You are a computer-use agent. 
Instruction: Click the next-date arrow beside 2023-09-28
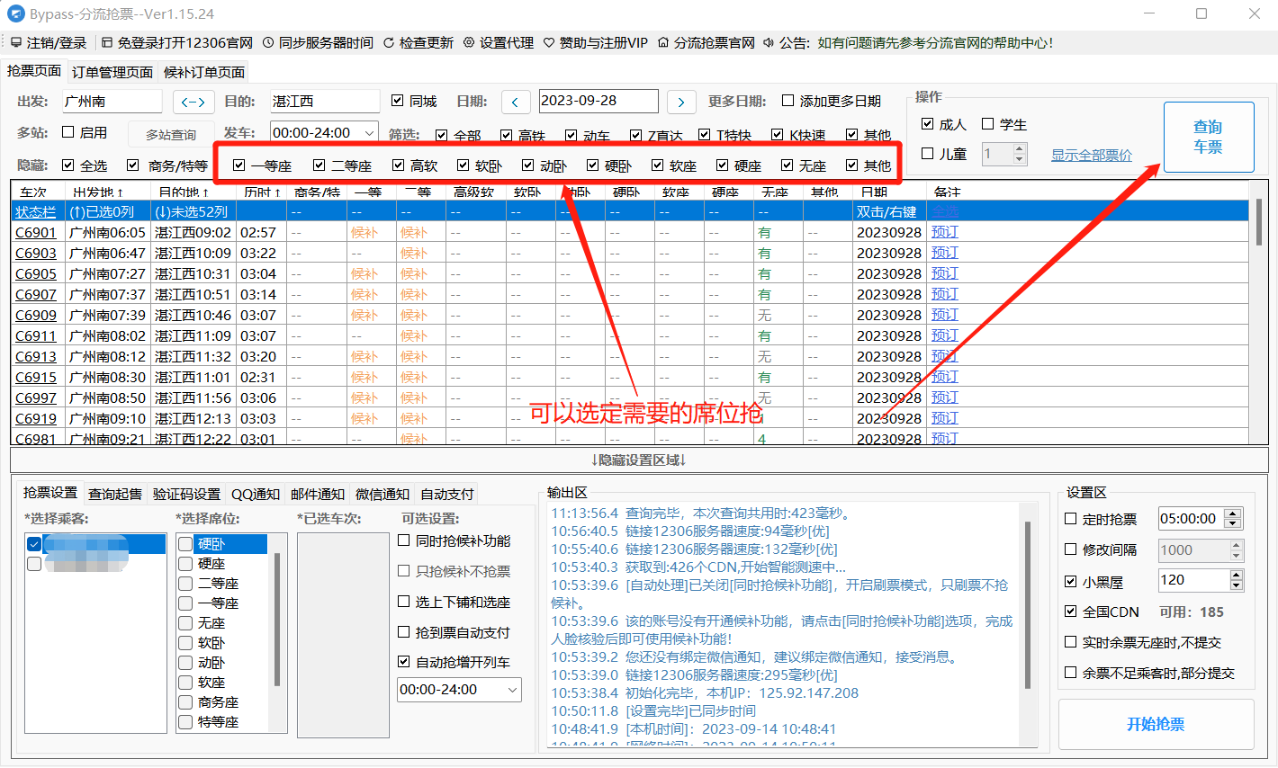click(681, 102)
